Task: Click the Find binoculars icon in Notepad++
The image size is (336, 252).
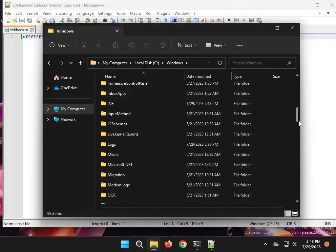Action: coord(105,20)
